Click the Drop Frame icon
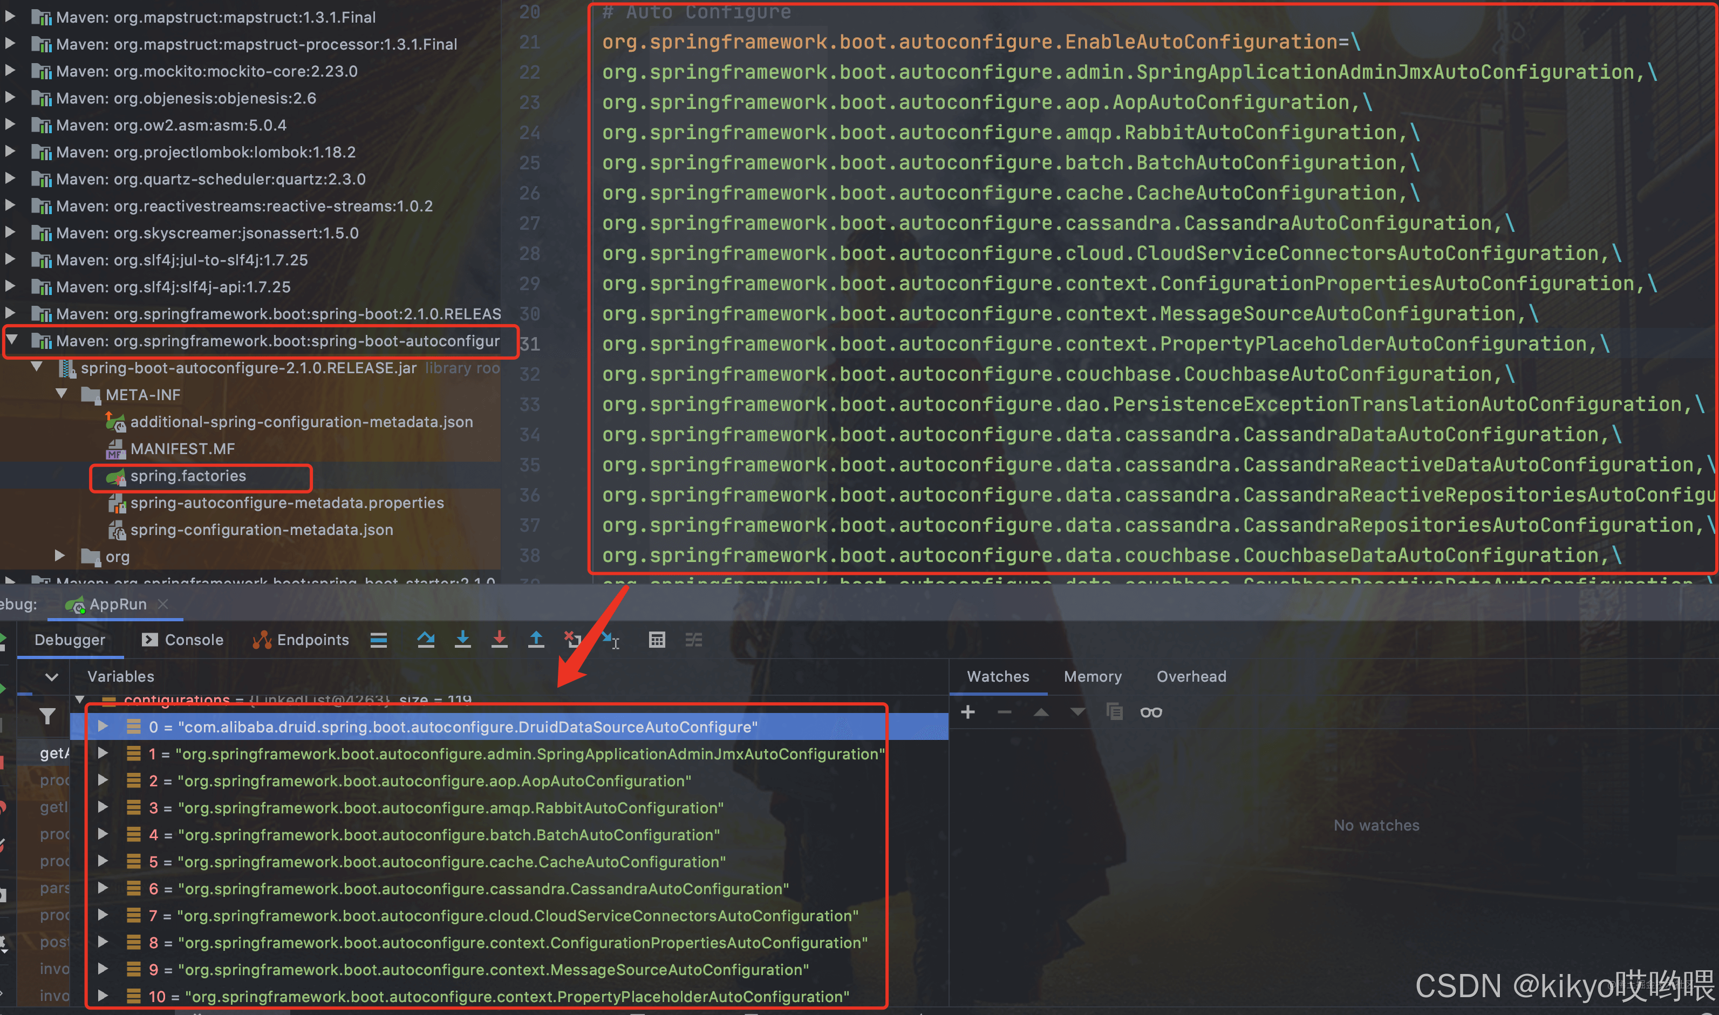 click(572, 640)
